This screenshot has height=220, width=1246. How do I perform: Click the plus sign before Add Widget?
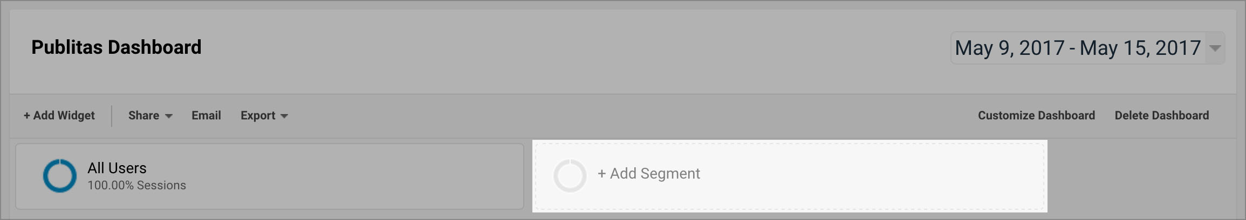(x=27, y=116)
